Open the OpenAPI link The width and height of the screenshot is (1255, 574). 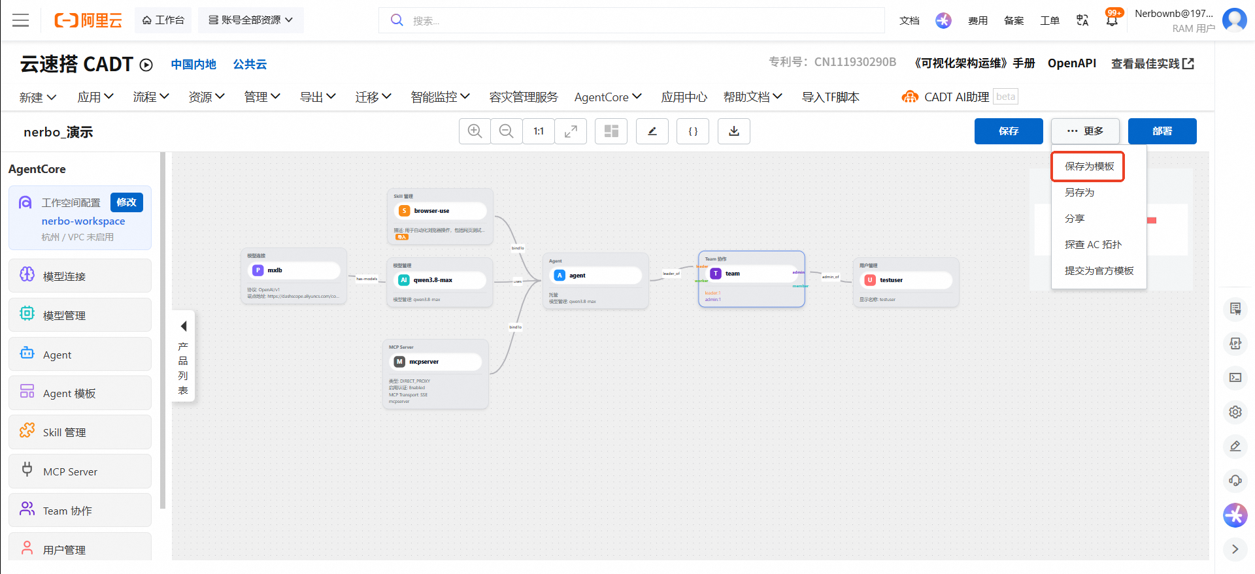point(1072,63)
